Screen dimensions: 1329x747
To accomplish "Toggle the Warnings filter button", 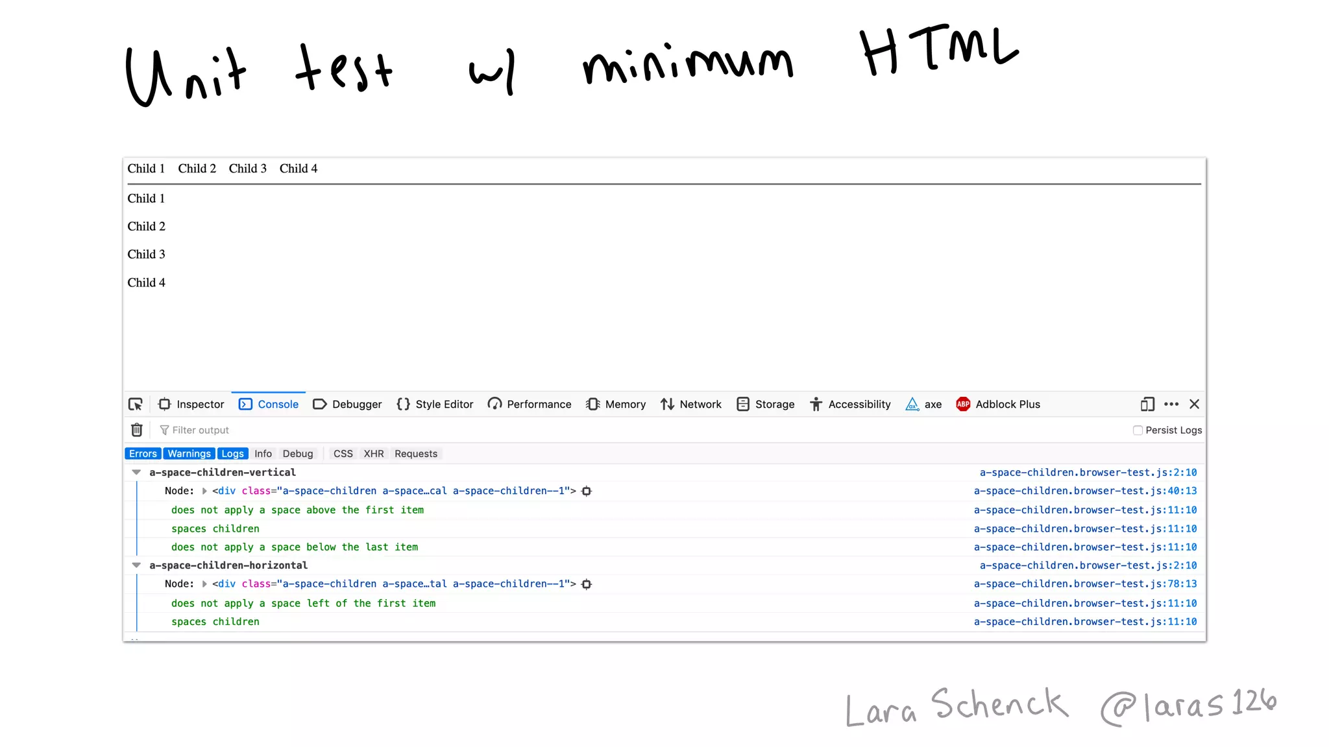I will pyautogui.click(x=189, y=454).
